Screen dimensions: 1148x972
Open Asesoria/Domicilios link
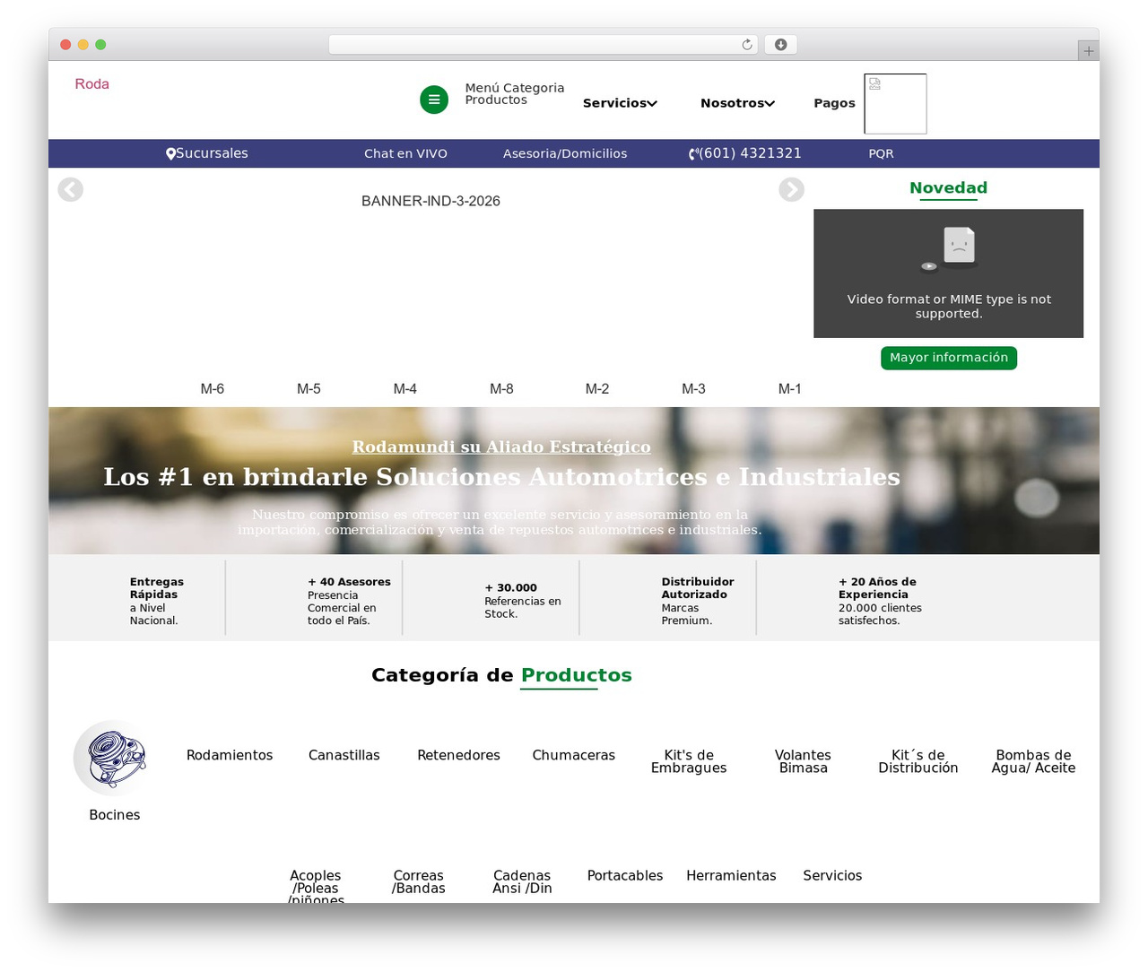point(565,153)
